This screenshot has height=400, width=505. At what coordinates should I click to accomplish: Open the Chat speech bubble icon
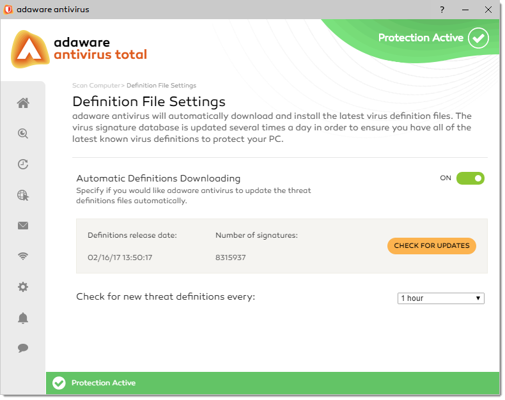pyautogui.click(x=23, y=348)
